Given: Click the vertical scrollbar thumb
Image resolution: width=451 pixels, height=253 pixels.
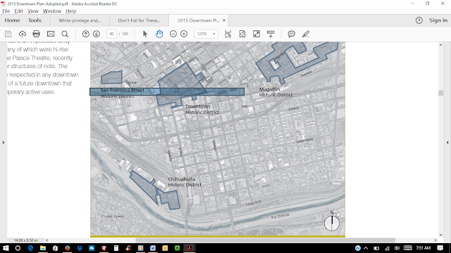Looking at the screenshot, I should click(440, 93).
